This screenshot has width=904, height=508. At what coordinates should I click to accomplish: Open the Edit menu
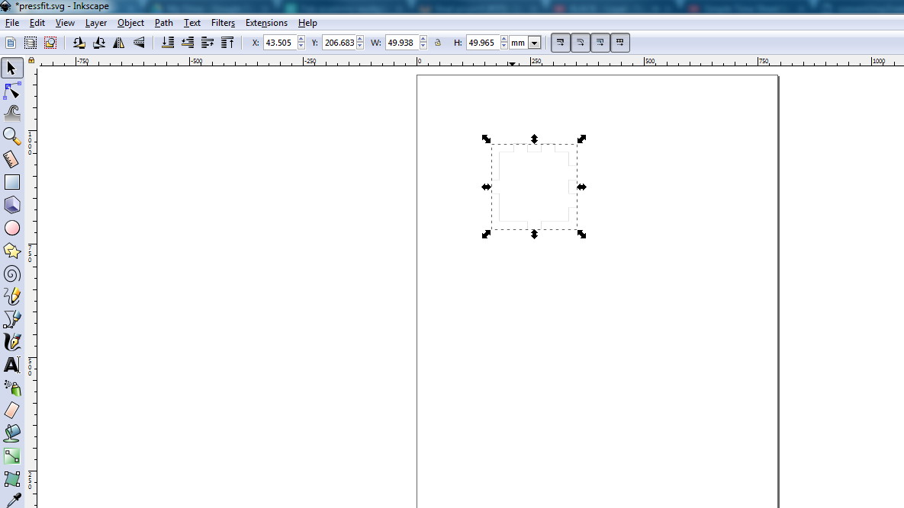[x=37, y=23]
